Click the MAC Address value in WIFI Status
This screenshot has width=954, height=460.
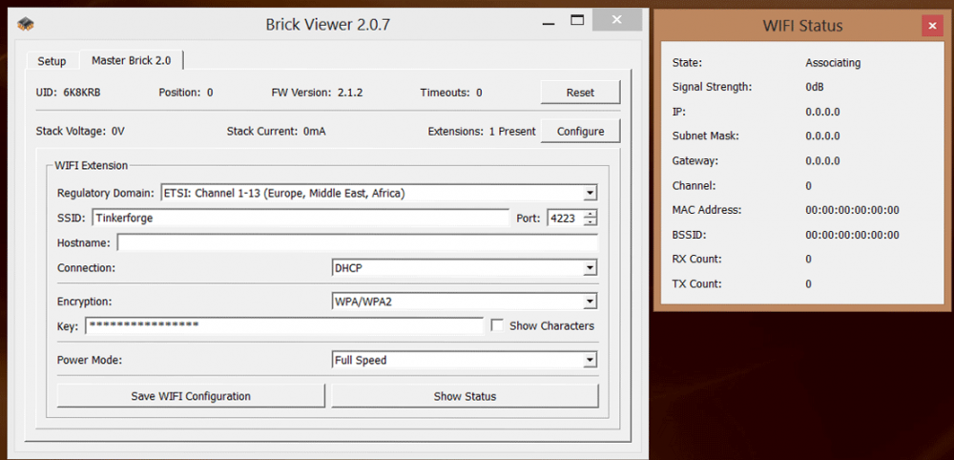coord(852,210)
